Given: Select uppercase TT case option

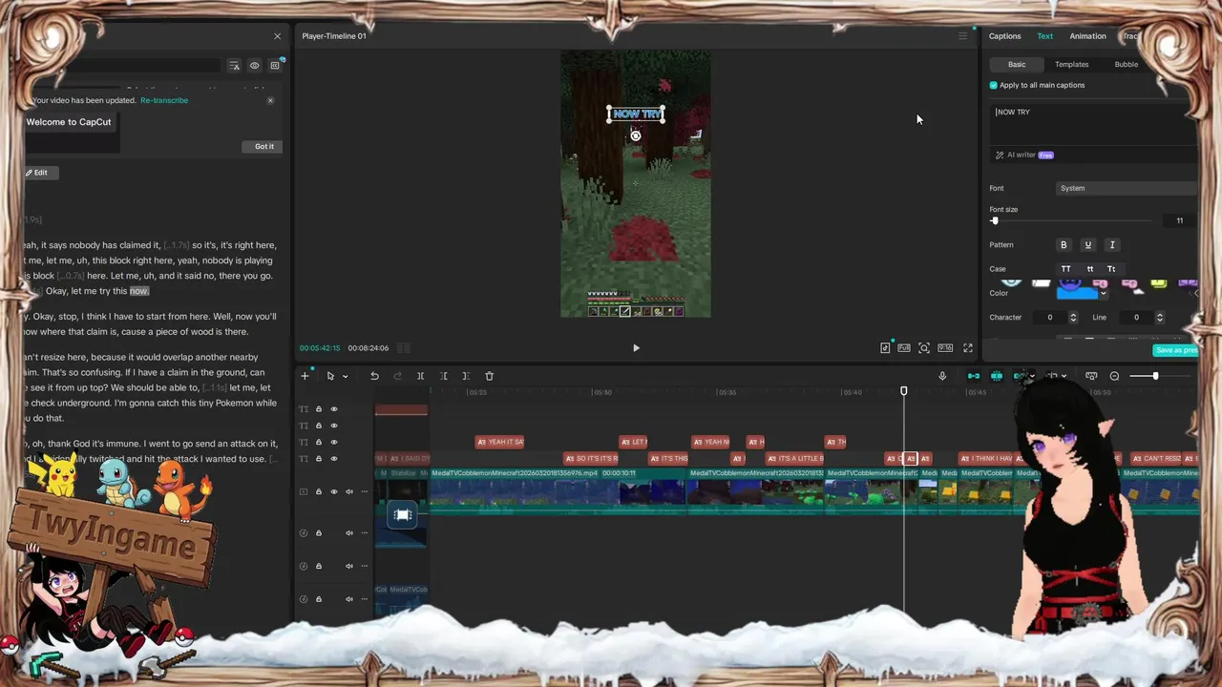Looking at the screenshot, I should [x=1066, y=269].
